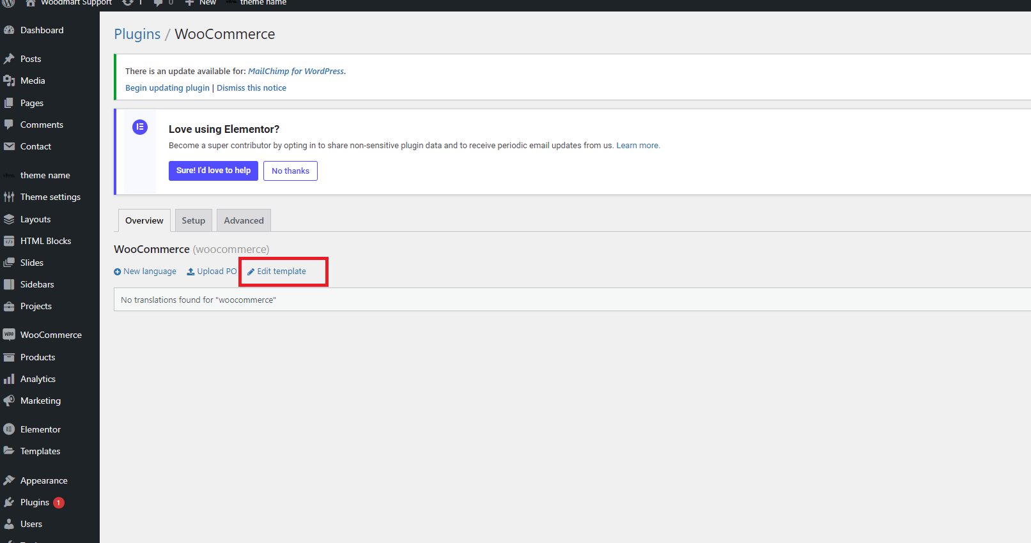Open the WooCommerce menu in sidebar

coord(50,335)
